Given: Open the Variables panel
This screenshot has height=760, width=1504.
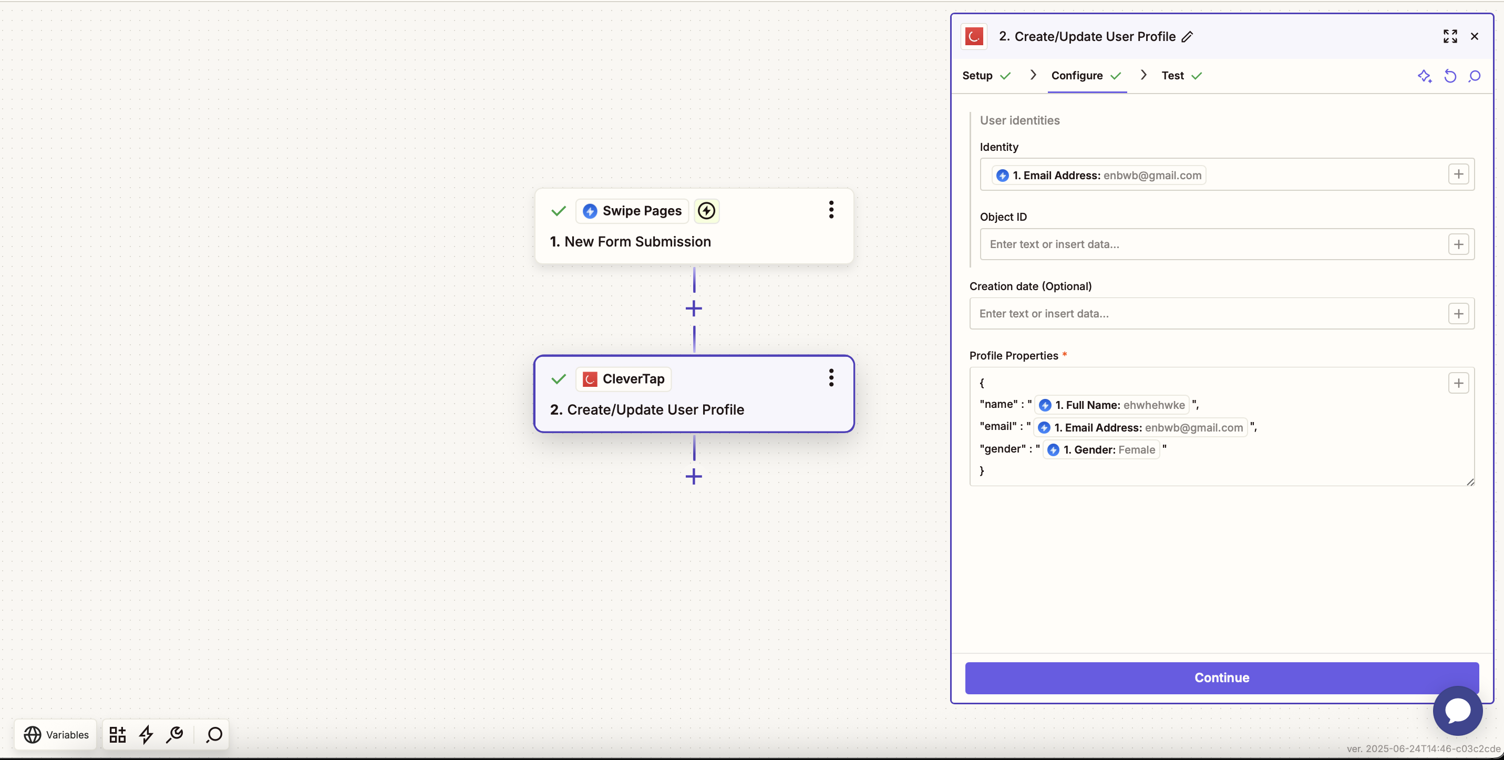Looking at the screenshot, I should point(56,734).
